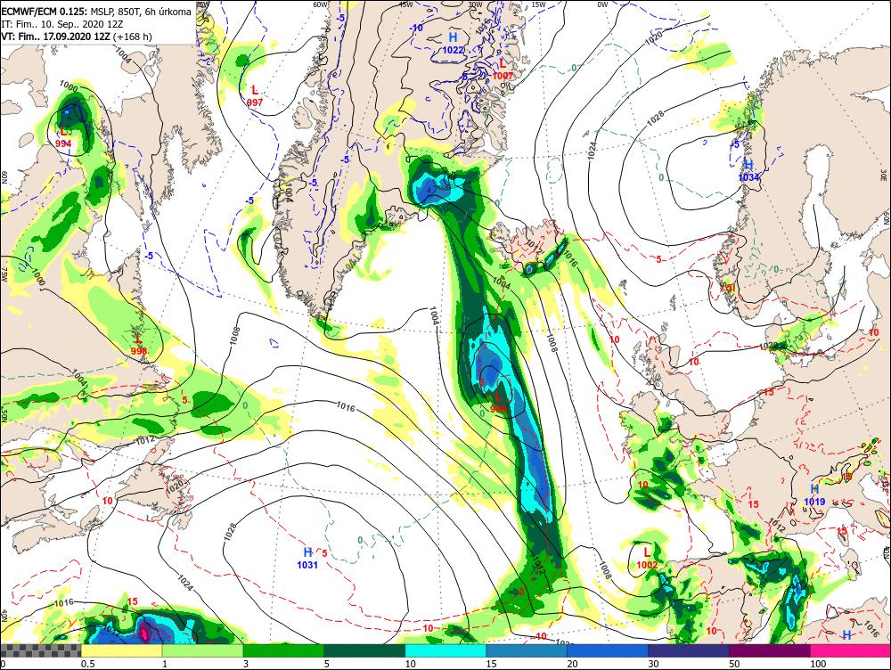Image resolution: width=891 pixels, height=670 pixels.
Task: Click the 'L 997' low pressure marker
Action: coord(255,96)
